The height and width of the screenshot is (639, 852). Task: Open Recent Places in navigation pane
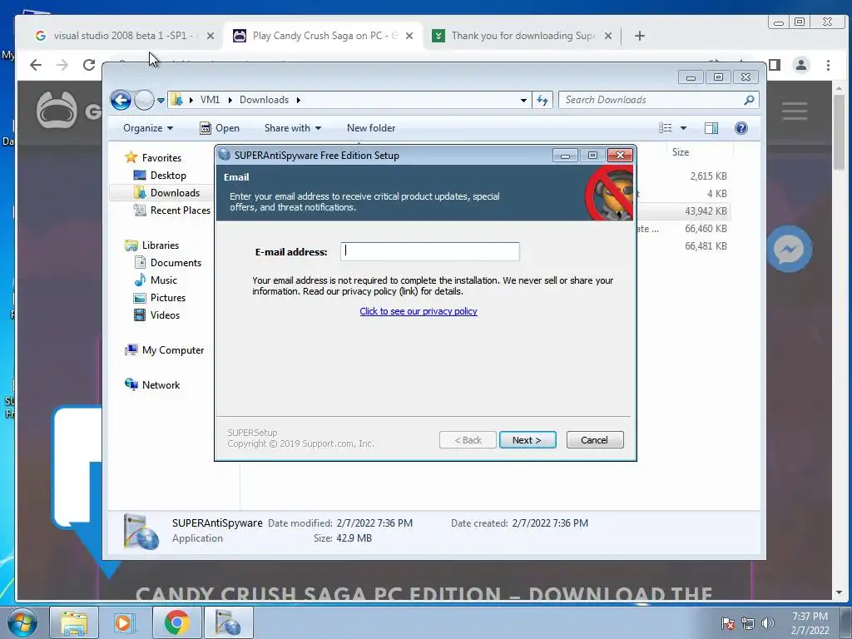(x=171, y=211)
